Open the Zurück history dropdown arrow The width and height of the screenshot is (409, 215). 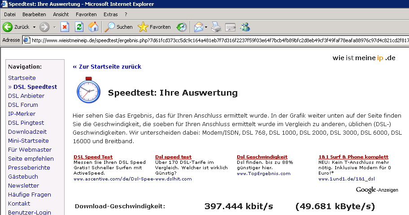pos(34,27)
